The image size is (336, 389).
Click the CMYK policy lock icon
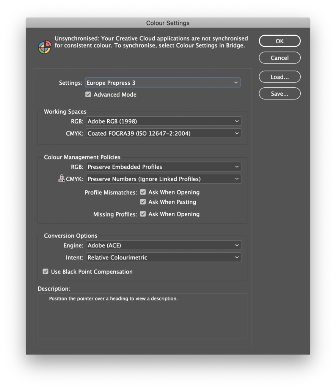click(61, 178)
